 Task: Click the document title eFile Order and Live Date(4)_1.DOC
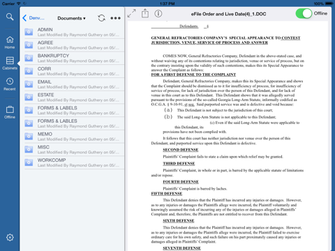pos(228,14)
